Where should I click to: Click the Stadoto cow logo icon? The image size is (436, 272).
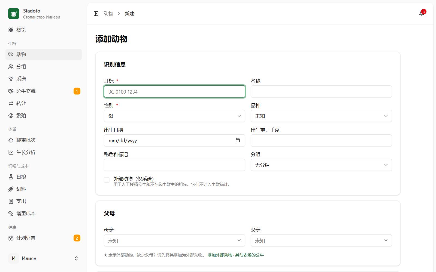click(x=14, y=14)
